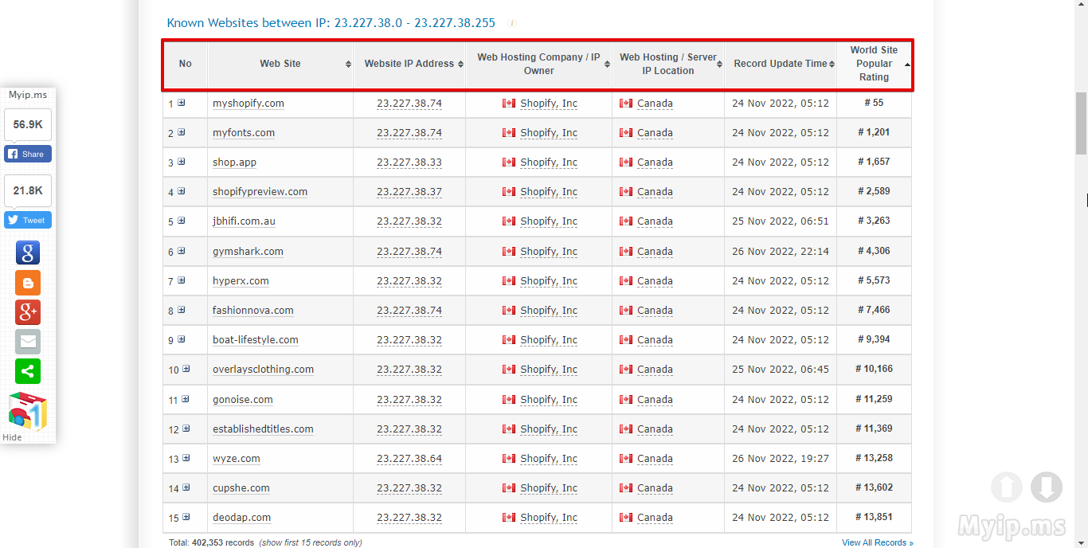Click the scroll-to-top arrow icon
The image size is (1088, 548).
(x=1007, y=487)
